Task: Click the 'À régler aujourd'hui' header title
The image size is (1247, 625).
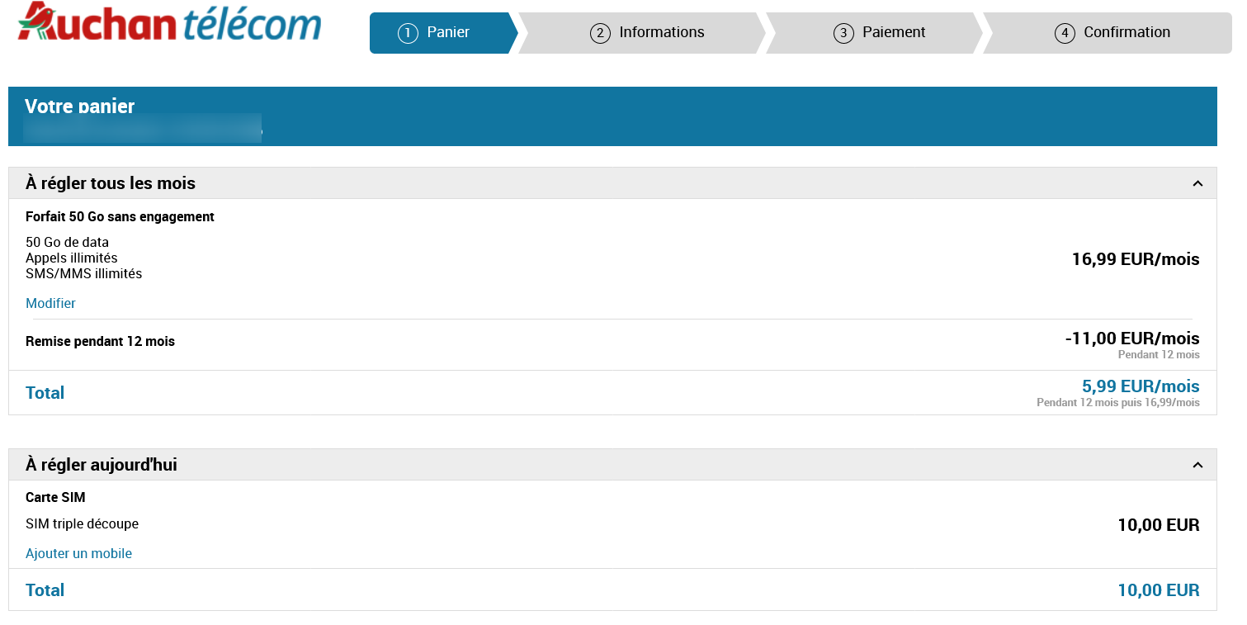Action: click(102, 465)
